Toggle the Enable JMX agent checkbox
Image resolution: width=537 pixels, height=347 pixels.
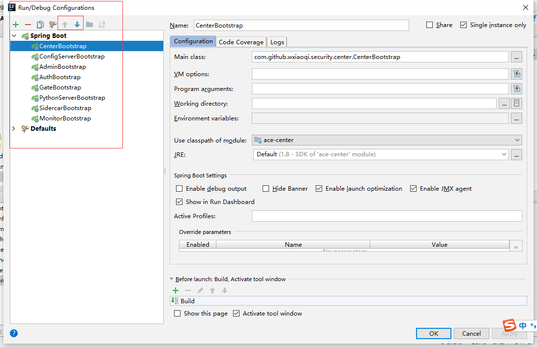[414, 189]
